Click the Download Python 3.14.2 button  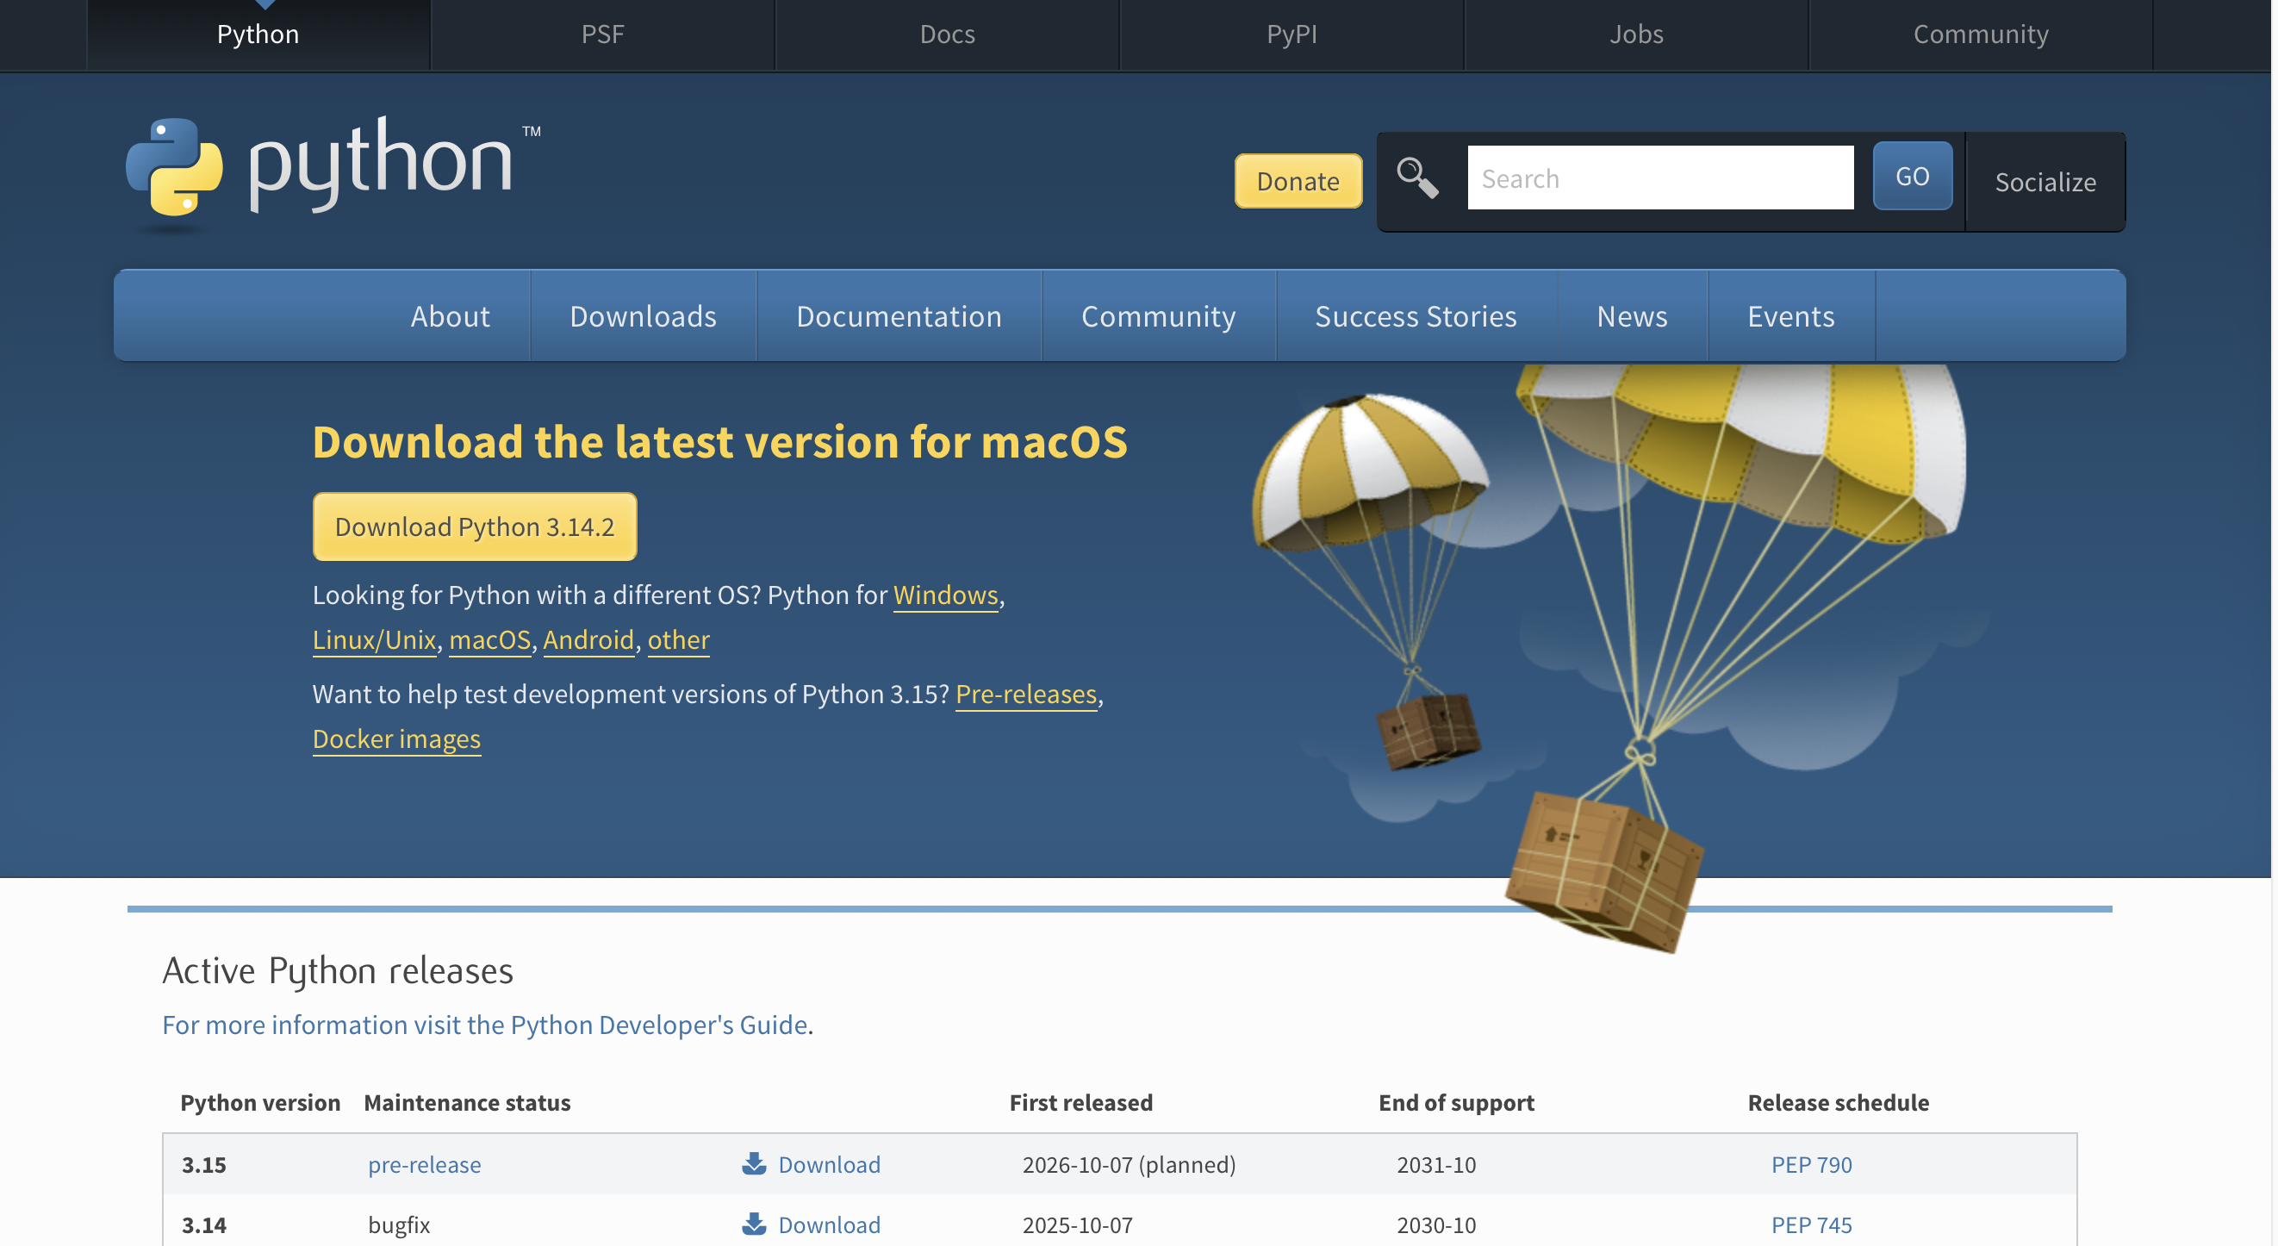pyautogui.click(x=474, y=526)
